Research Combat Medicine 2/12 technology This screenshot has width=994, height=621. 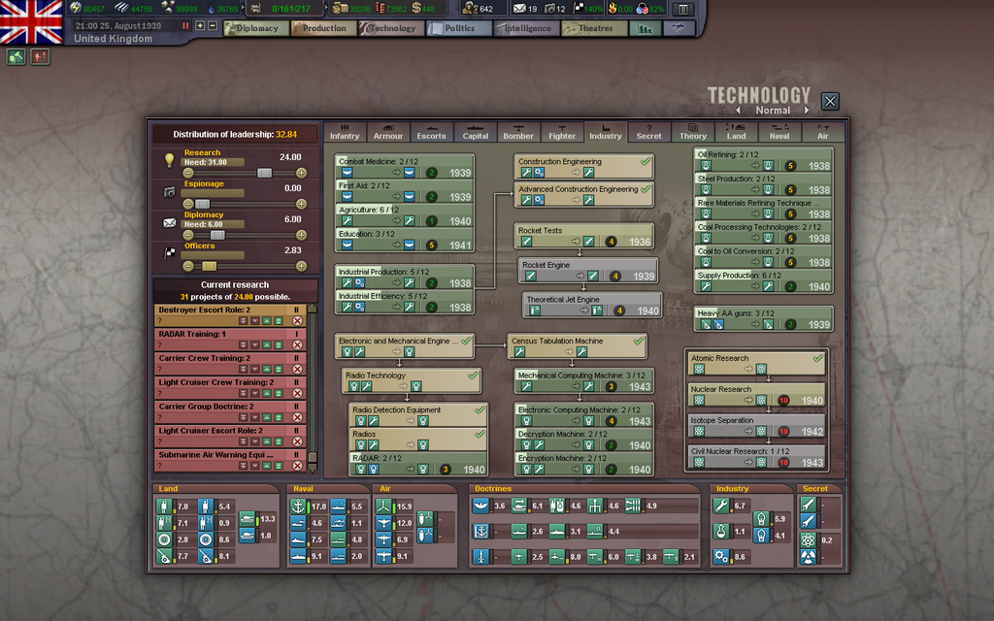(x=405, y=167)
